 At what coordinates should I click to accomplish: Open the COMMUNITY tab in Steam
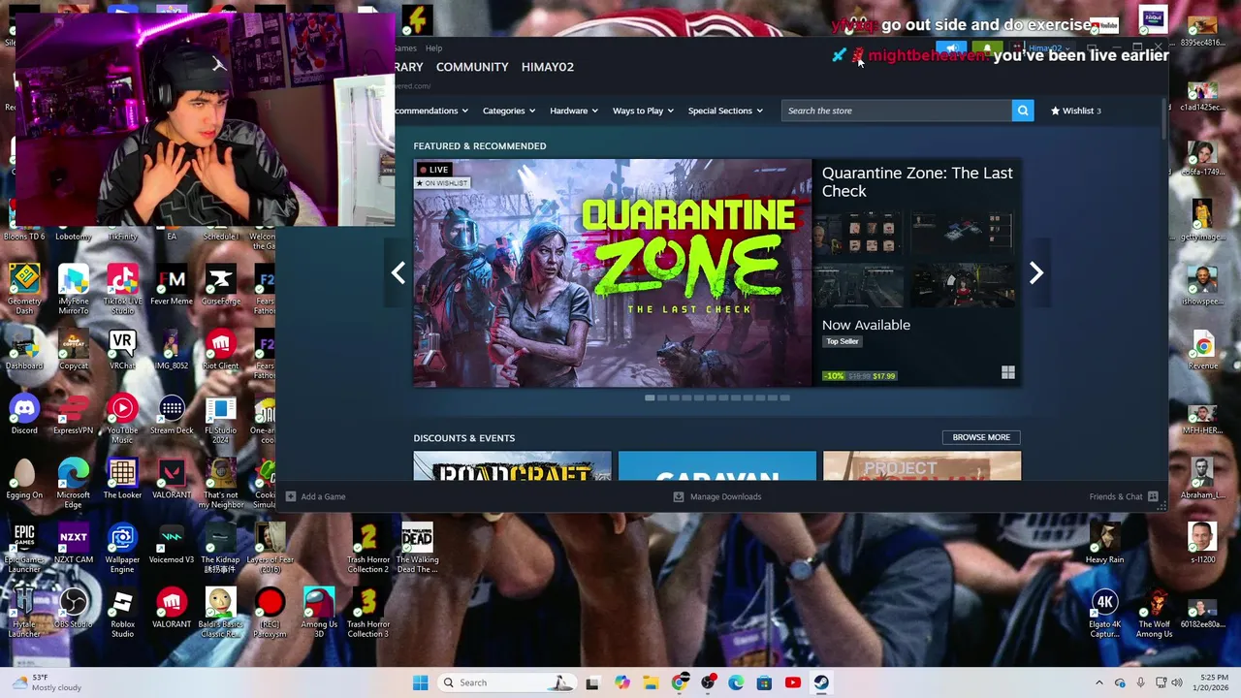[472, 67]
